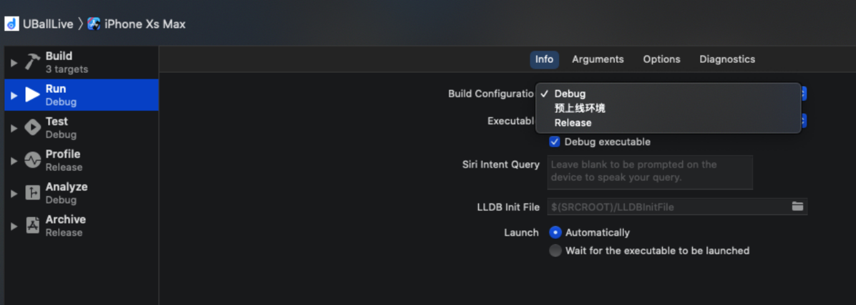Select the Build row with 3 targets
The image size is (856, 305).
tap(81, 62)
